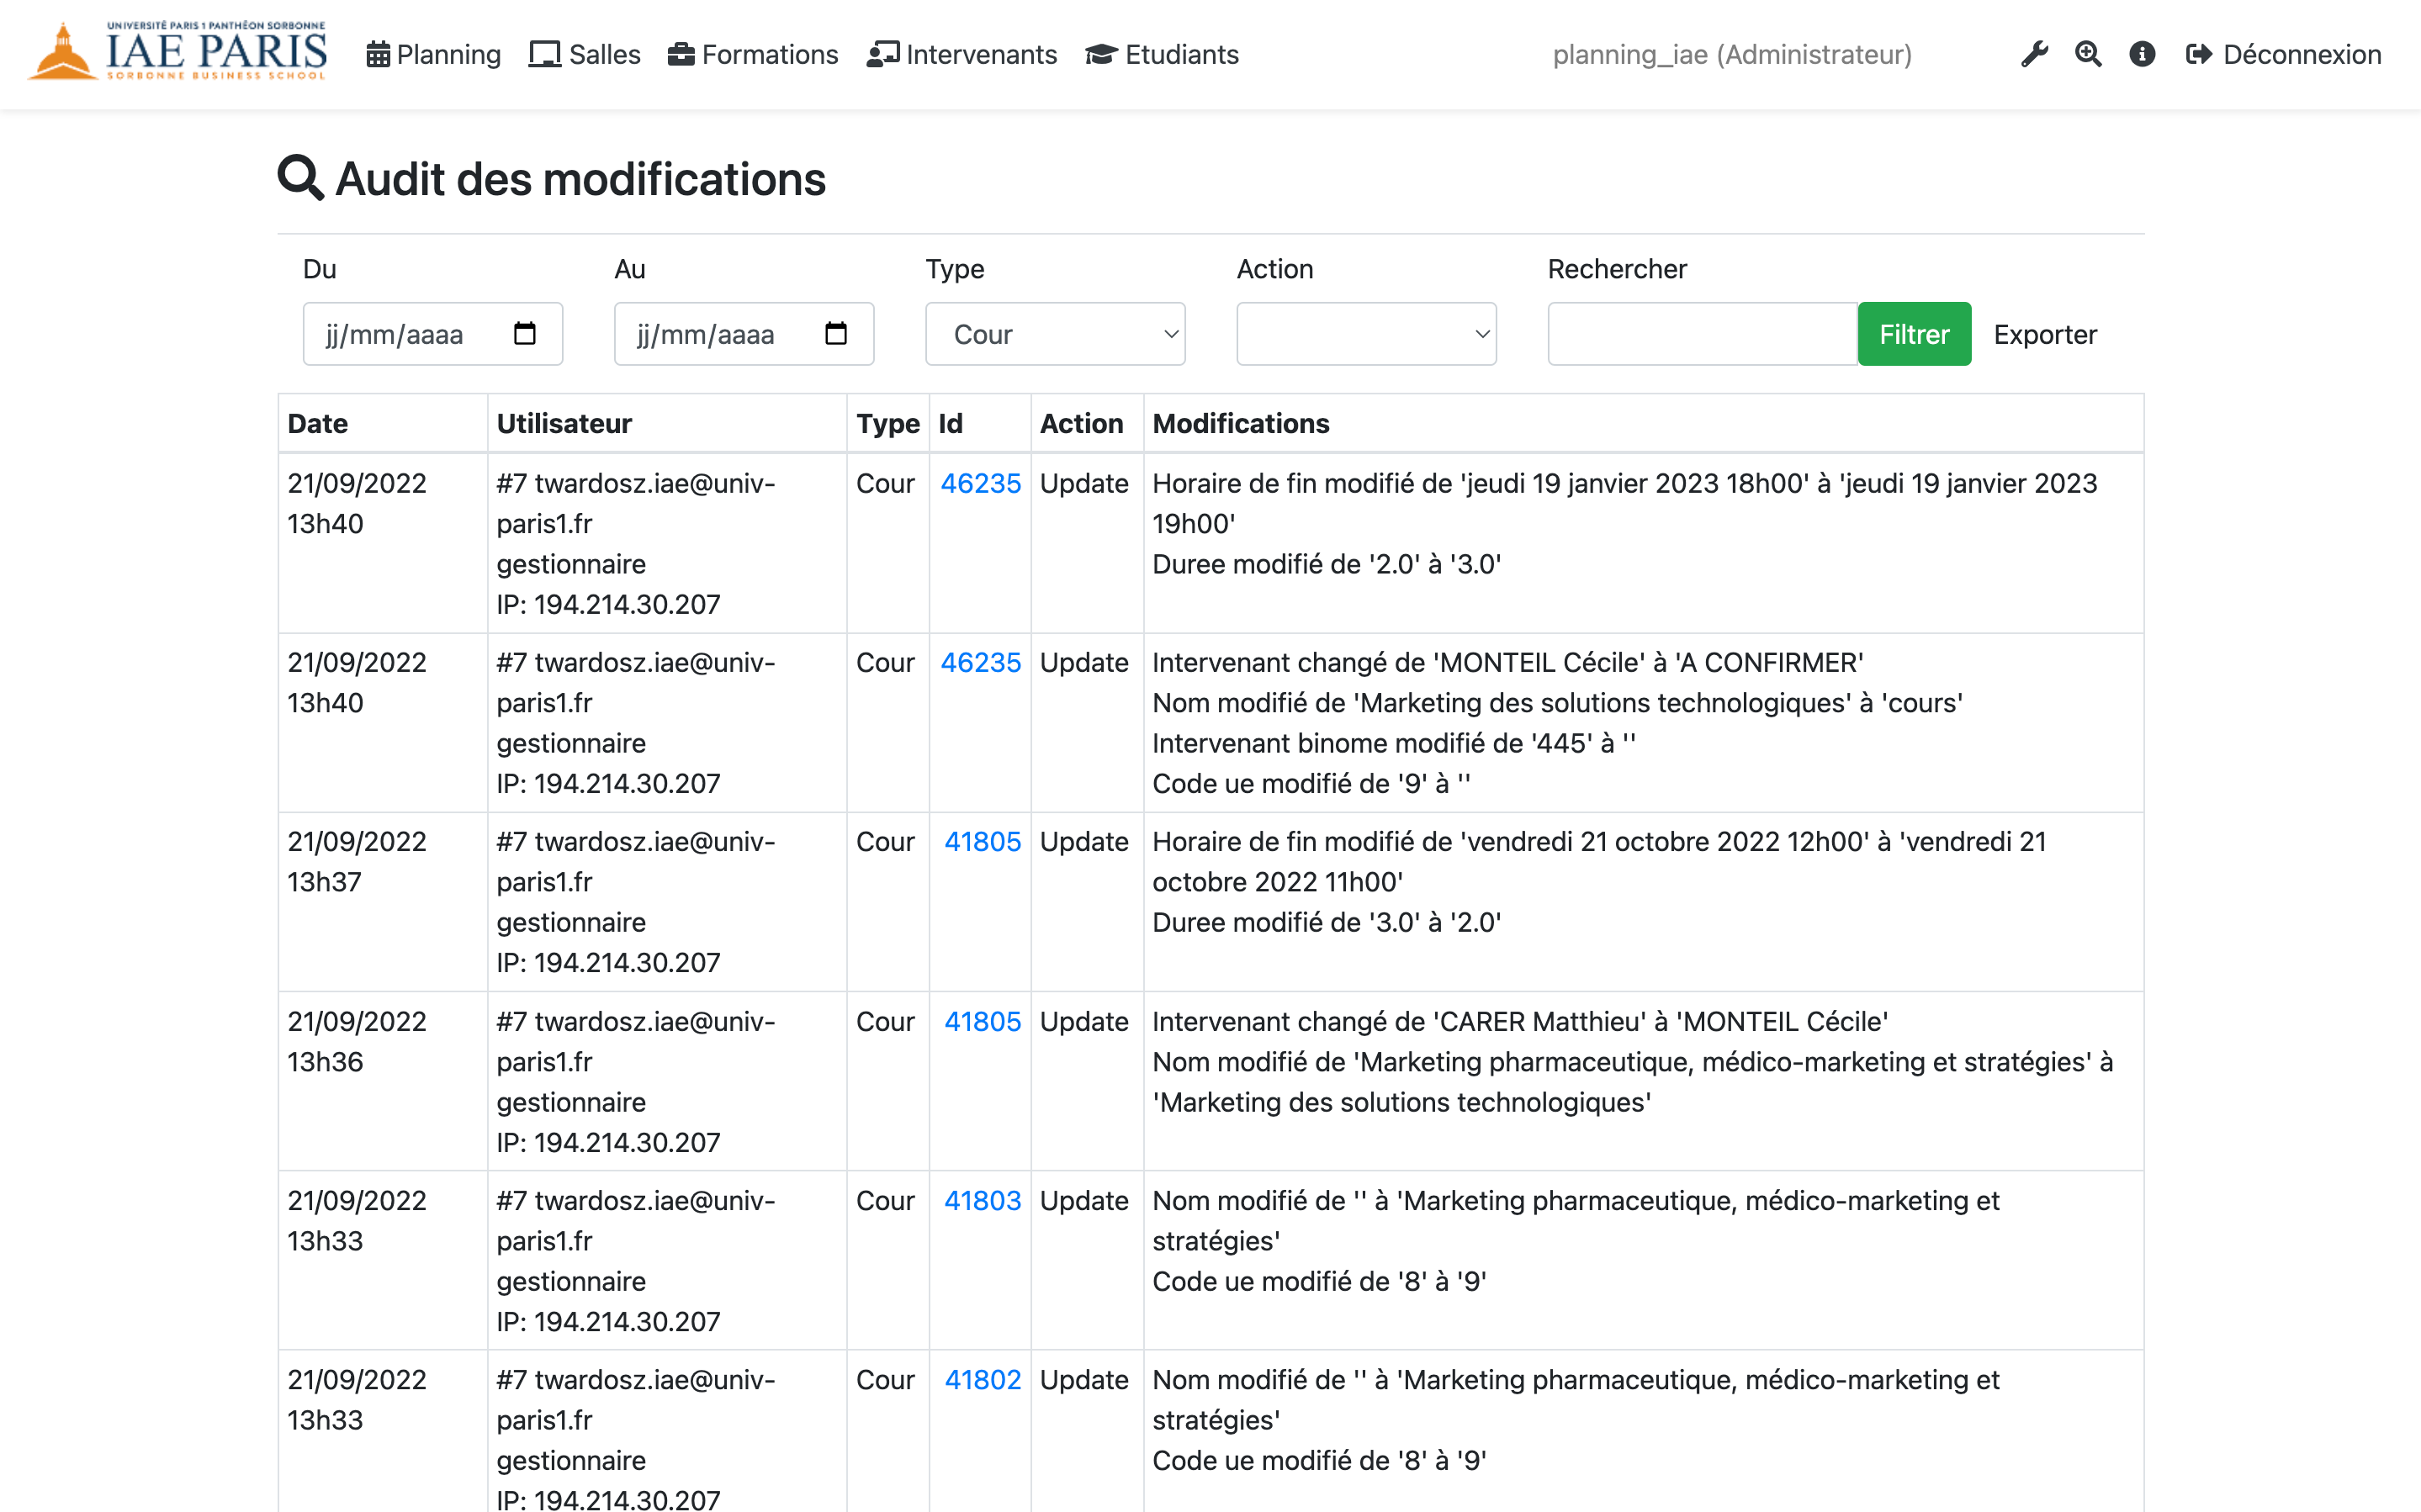
Task: Navigate to Intervenants
Action: (x=962, y=54)
